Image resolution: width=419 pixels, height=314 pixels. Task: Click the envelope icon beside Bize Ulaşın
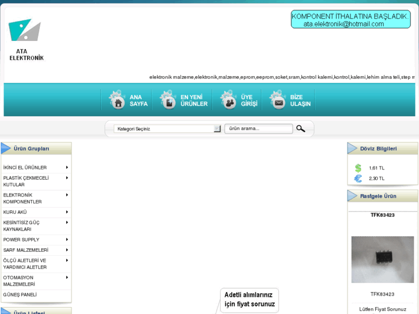pos(278,100)
